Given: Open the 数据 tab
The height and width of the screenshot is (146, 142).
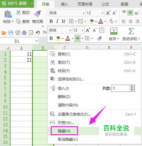Looking at the screenshot, I should click(x=124, y=4).
